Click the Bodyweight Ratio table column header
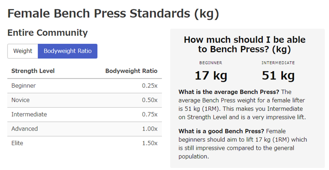329x170 pixels. (x=131, y=71)
